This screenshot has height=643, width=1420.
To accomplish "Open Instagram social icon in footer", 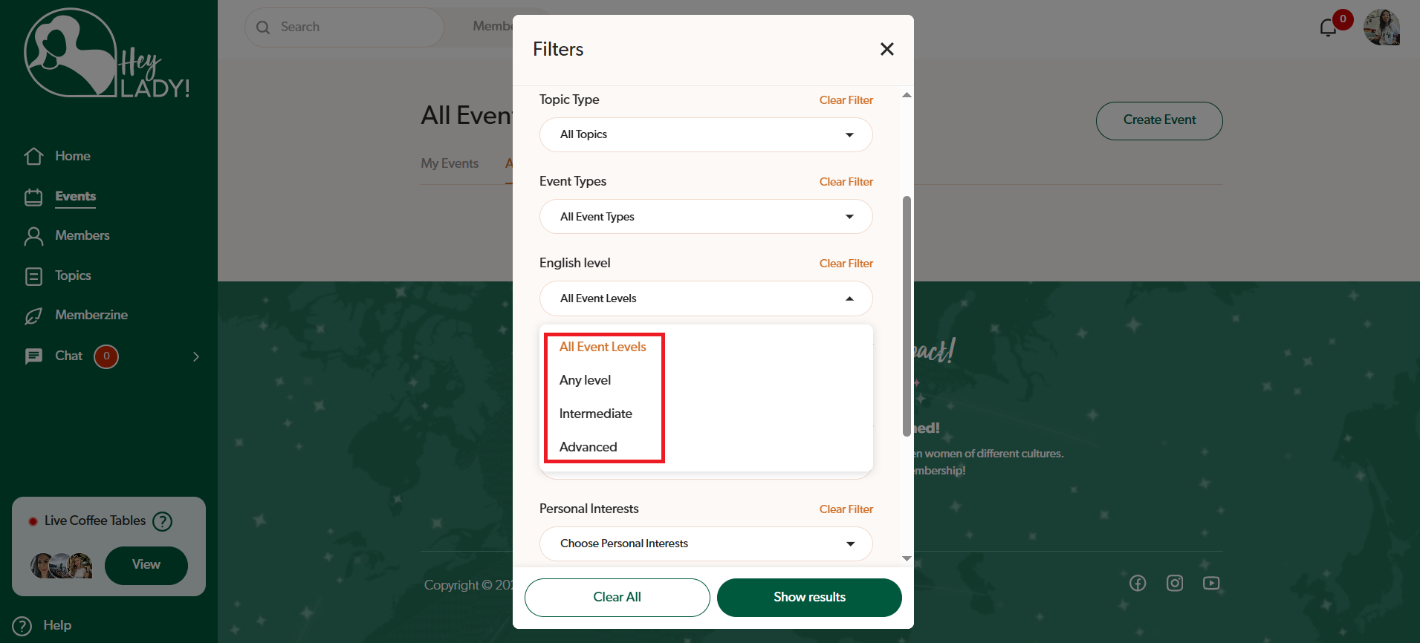I will point(1175,583).
